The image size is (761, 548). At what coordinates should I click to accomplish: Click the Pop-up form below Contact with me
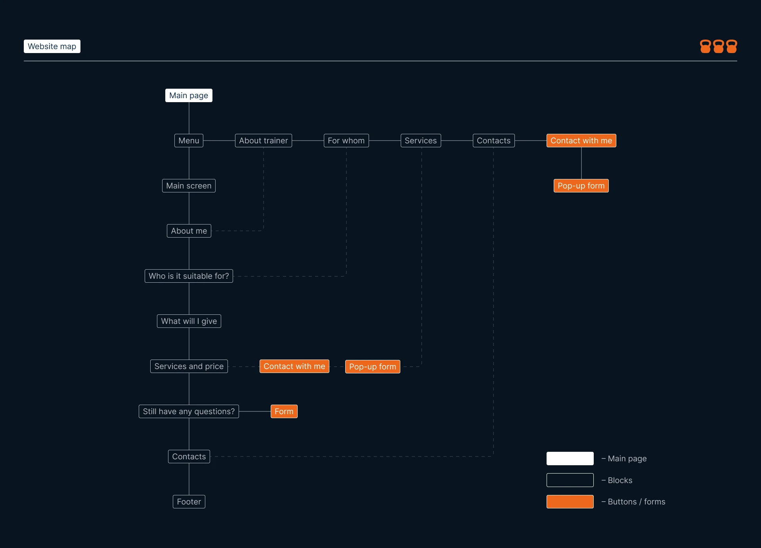click(581, 186)
